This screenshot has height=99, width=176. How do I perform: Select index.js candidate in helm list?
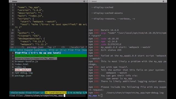[x=20, y=67]
